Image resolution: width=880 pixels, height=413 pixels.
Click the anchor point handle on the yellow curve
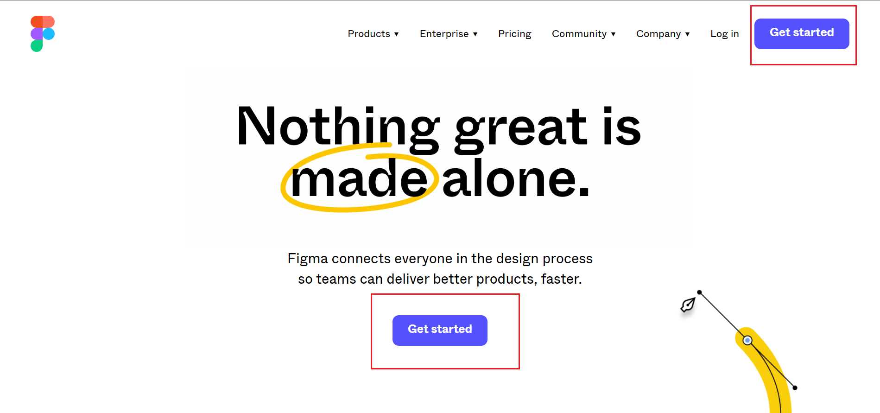click(x=747, y=340)
